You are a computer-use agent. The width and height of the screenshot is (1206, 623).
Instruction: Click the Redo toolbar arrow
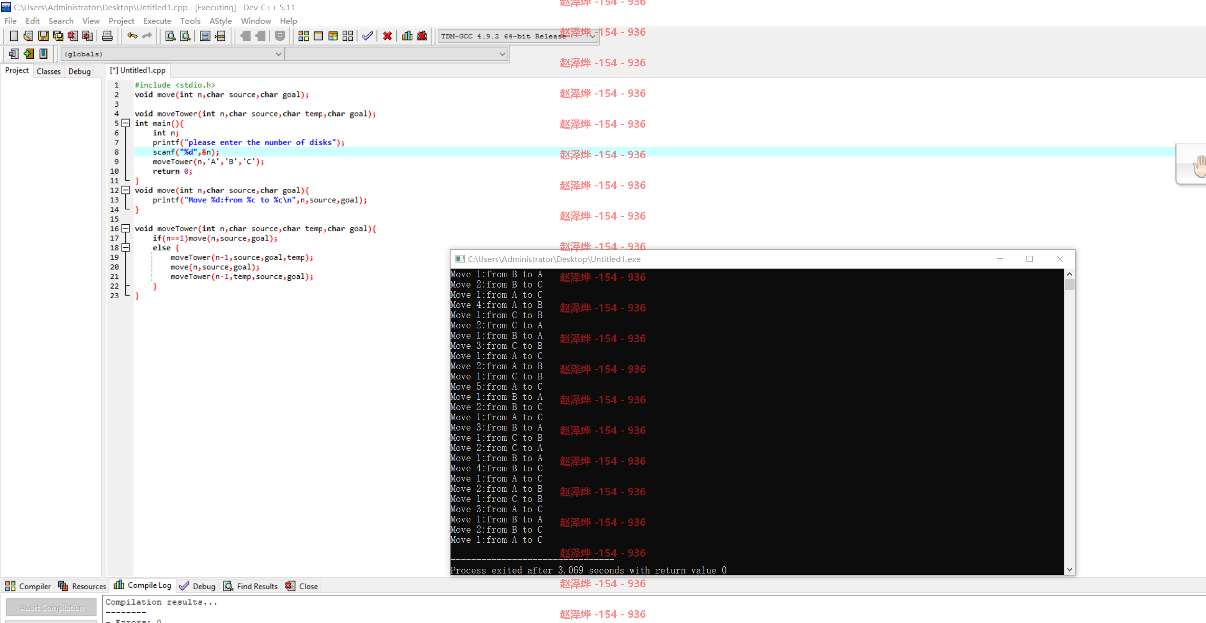click(x=147, y=36)
